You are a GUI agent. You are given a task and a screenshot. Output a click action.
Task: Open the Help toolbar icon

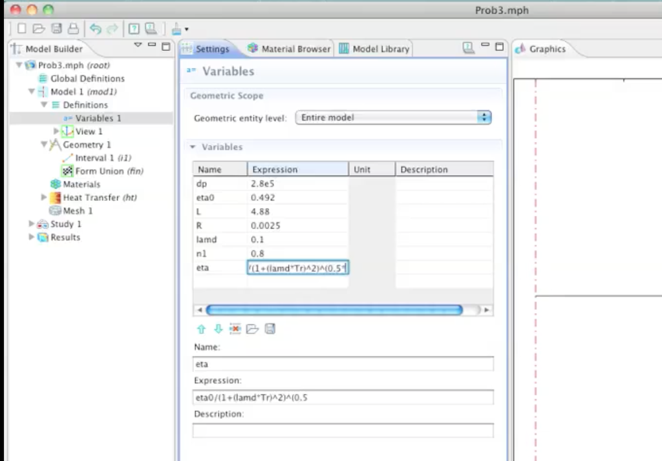point(134,28)
